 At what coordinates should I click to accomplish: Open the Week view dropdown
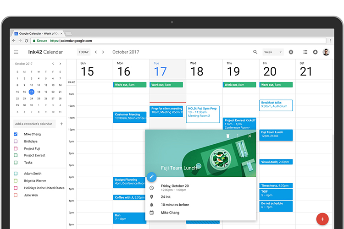pos(273,52)
